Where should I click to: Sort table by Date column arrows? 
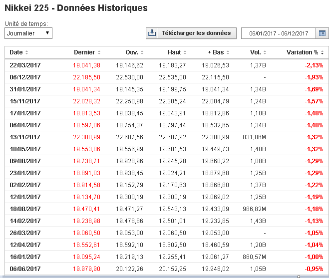tap(26, 52)
